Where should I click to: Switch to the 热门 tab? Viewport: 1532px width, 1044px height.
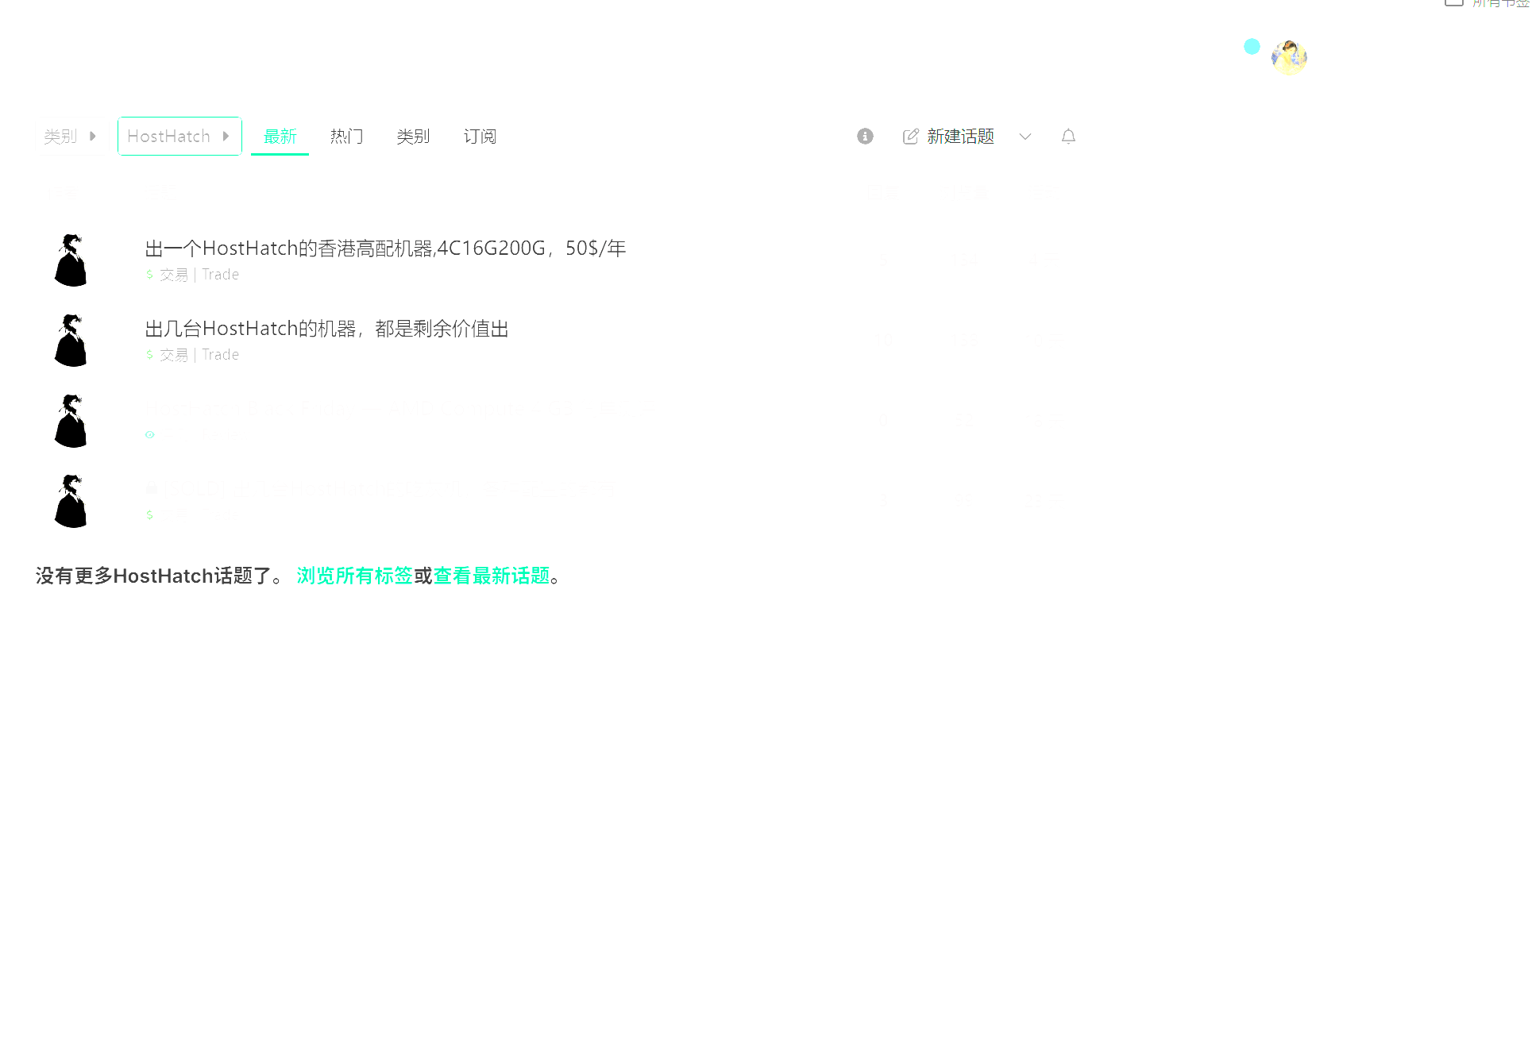click(x=347, y=137)
